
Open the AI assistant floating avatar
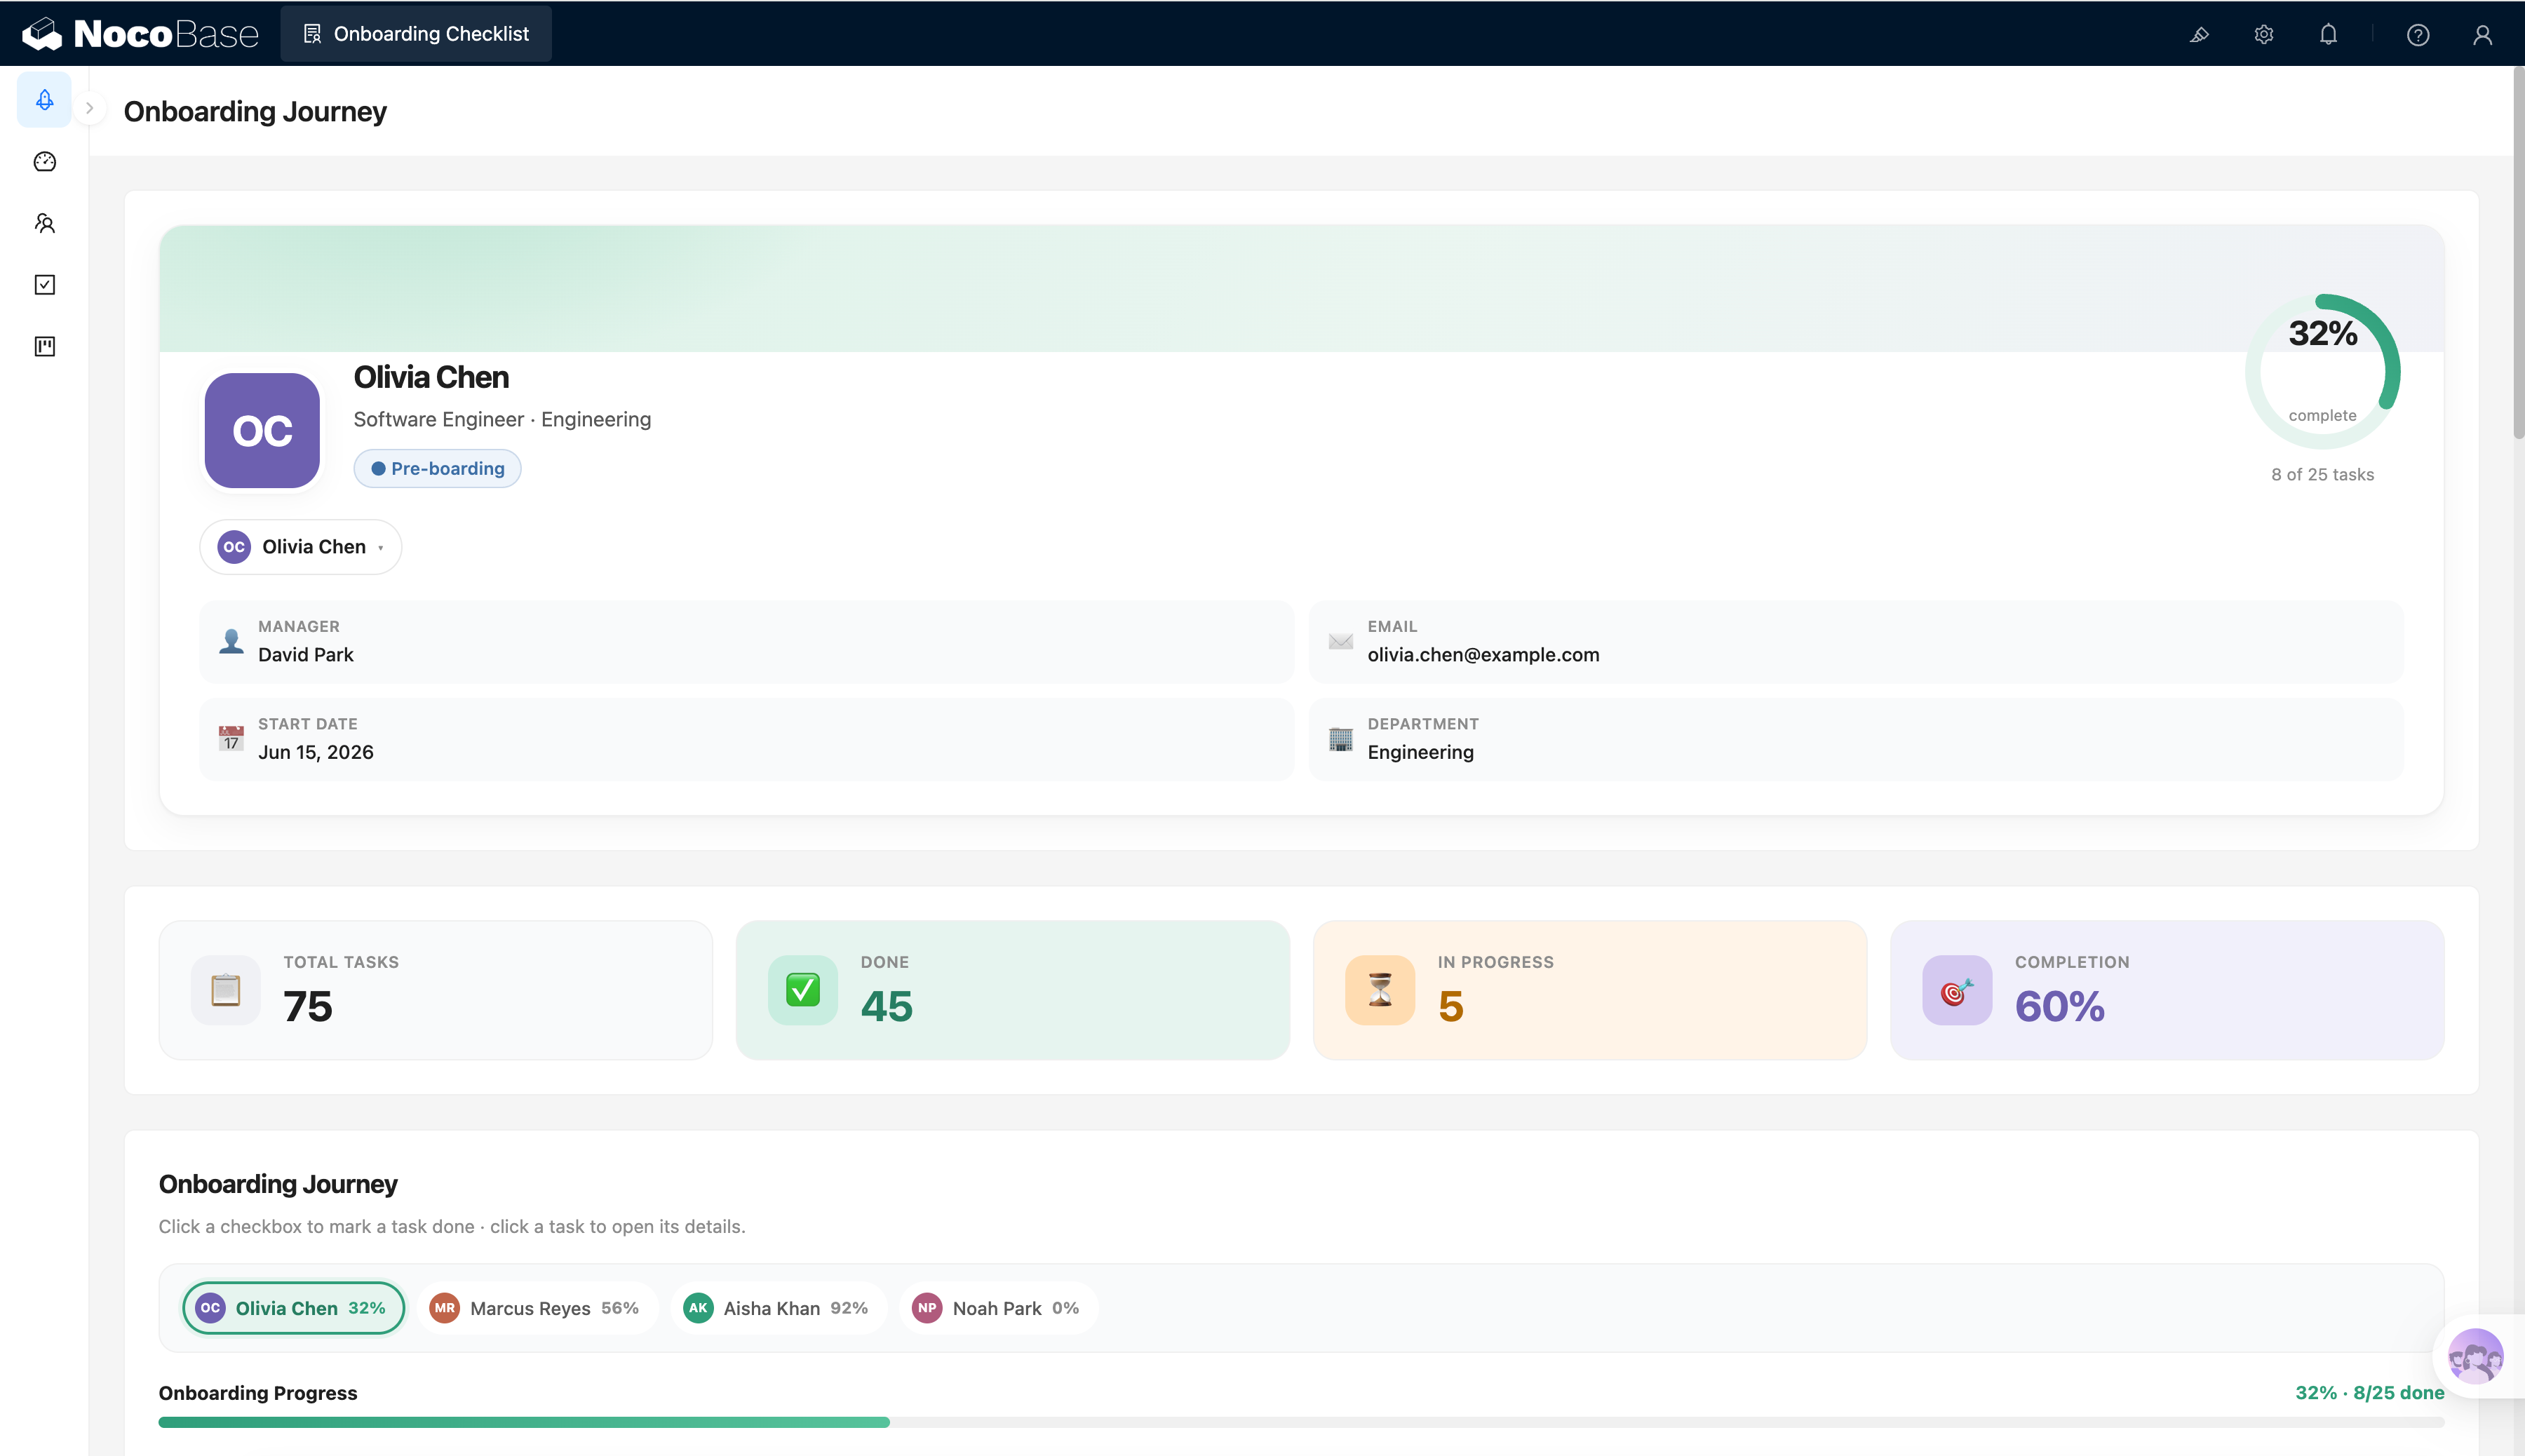click(x=2475, y=1357)
